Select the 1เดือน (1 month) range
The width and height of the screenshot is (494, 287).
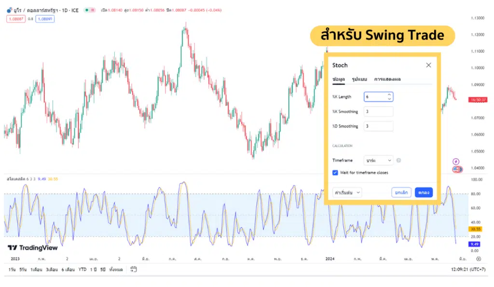pyautogui.click(x=36, y=269)
